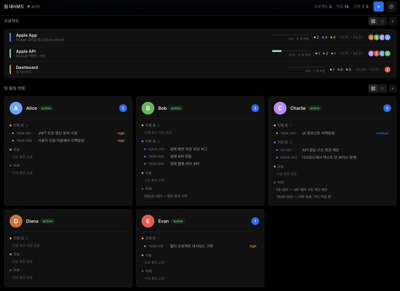Click avatar E in Dashboard row

[387, 70]
